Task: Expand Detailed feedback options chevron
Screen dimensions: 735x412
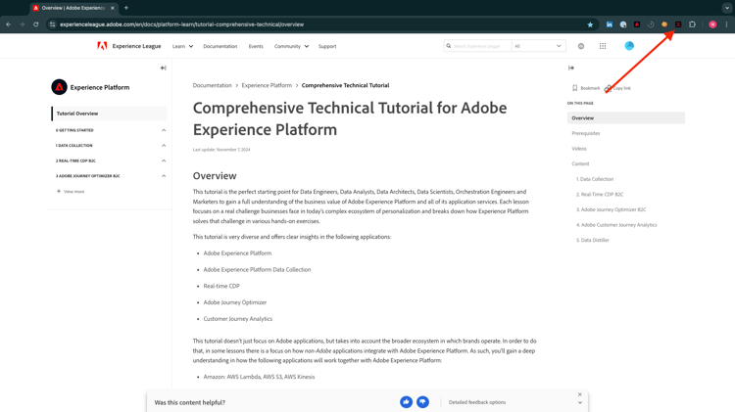Action: click(580, 402)
